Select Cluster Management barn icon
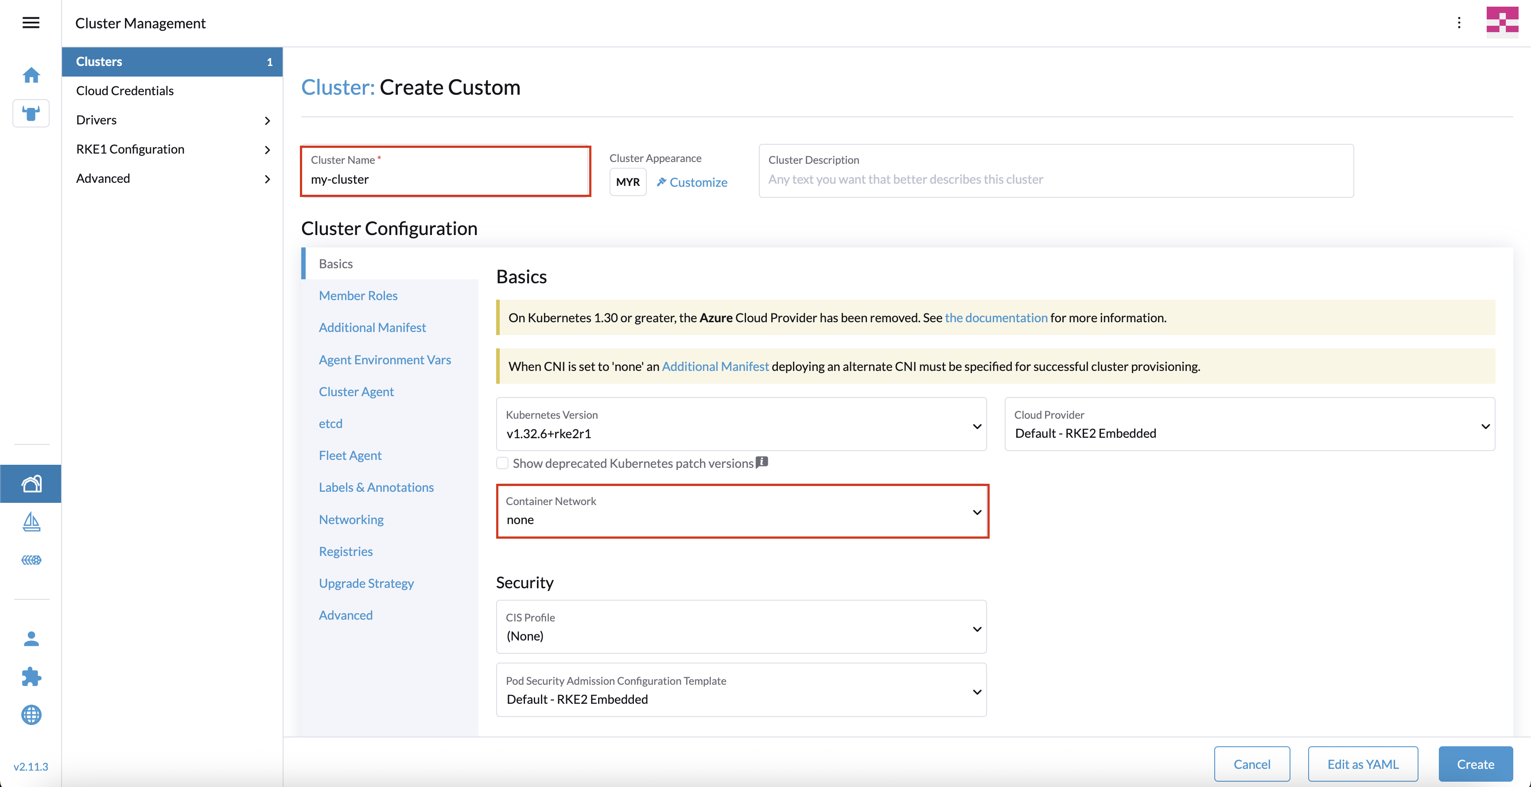Image resolution: width=1531 pixels, height=787 pixels. click(x=31, y=483)
